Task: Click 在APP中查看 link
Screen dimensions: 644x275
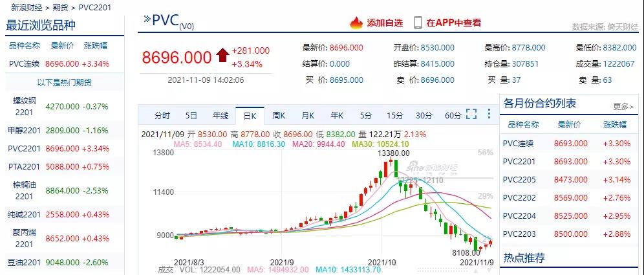Action: tap(453, 23)
